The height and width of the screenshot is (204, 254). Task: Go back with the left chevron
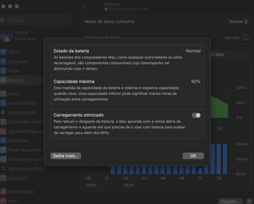pyautogui.click(x=84, y=6)
